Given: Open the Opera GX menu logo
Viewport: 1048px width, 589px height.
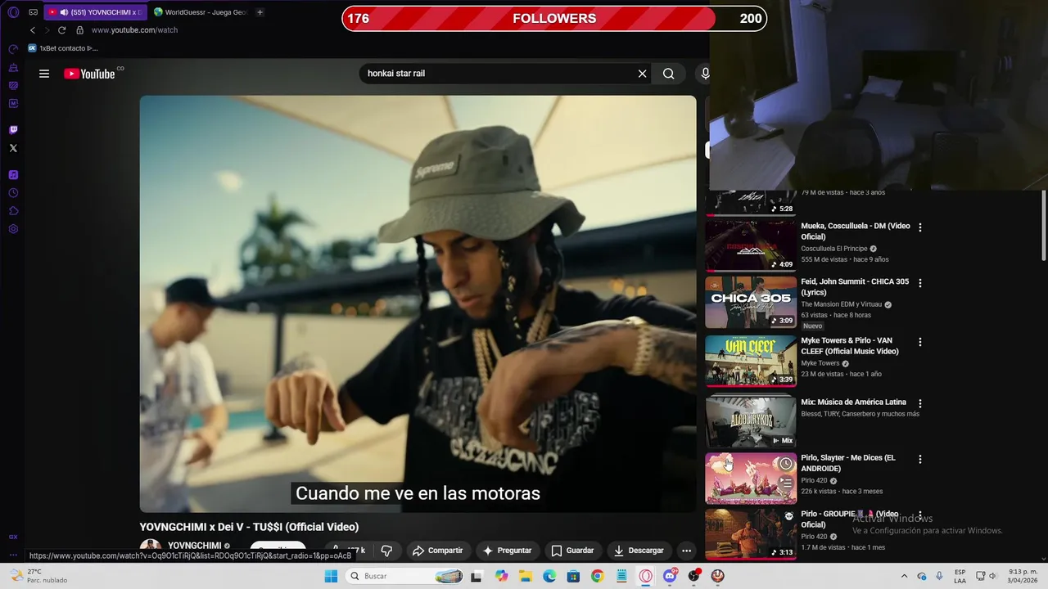Looking at the screenshot, I should pos(13,12).
